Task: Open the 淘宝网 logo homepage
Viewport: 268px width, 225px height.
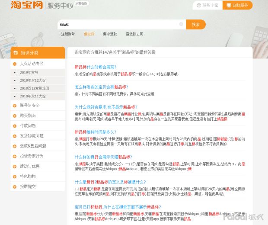Action: click(27, 5)
